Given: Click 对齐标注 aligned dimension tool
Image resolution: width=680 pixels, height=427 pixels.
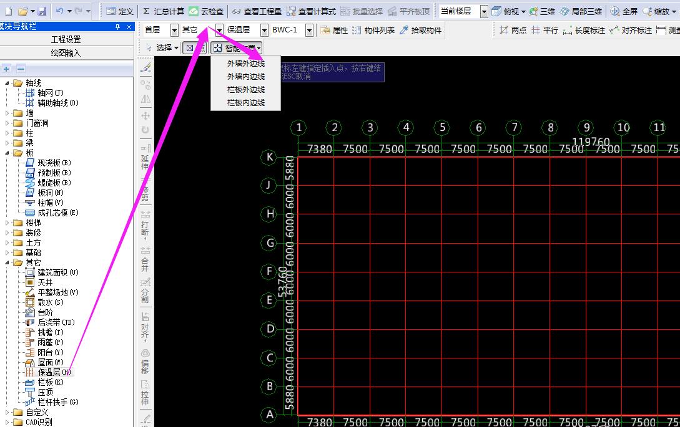Looking at the screenshot, I should (x=631, y=30).
